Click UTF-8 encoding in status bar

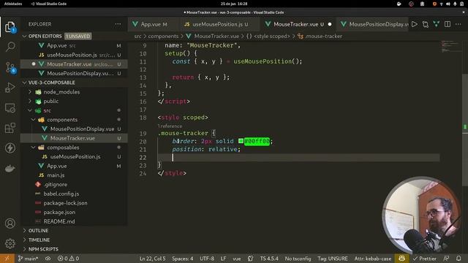click(x=207, y=259)
